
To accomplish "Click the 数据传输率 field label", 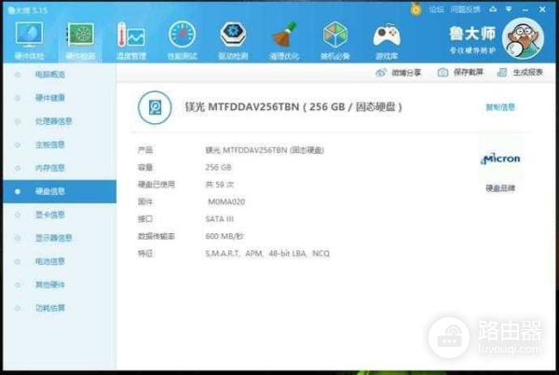I will [x=157, y=236].
